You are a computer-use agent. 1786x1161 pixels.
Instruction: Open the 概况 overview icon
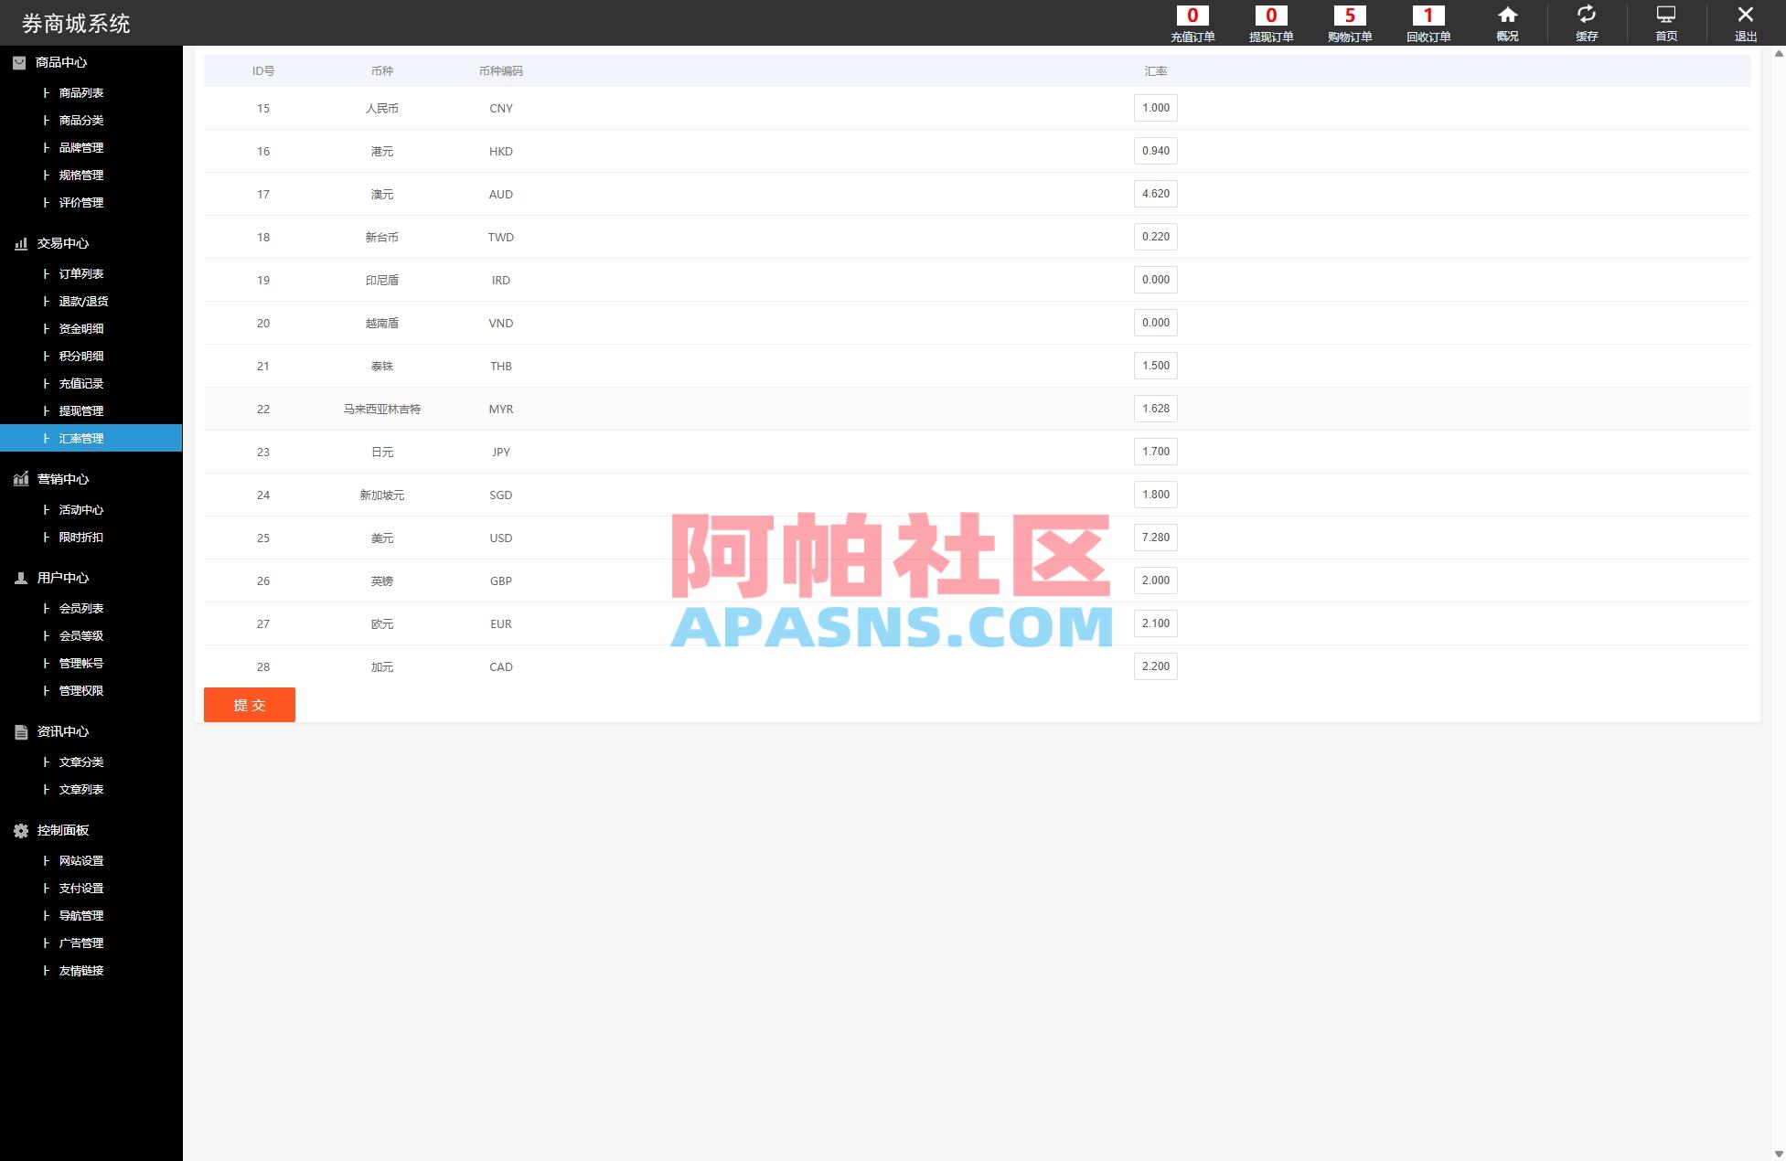(1506, 22)
